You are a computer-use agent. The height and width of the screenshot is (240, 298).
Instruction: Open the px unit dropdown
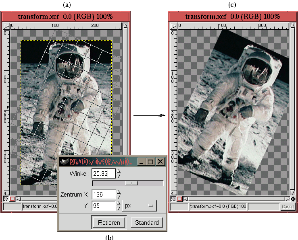(139, 205)
